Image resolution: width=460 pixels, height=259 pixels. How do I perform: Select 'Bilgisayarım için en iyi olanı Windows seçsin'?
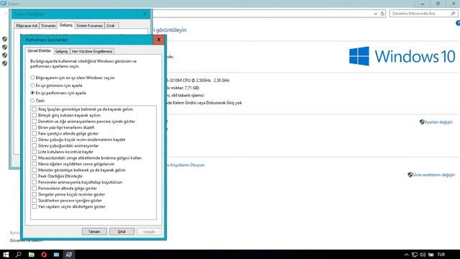coord(32,78)
